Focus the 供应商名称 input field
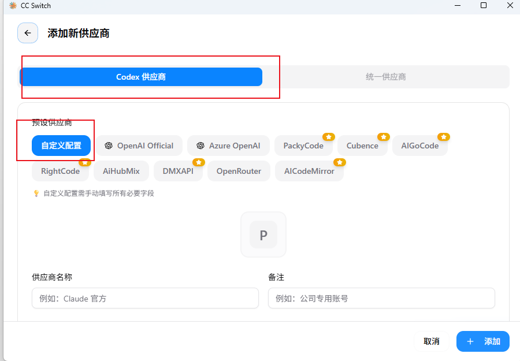 tap(145, 298)
